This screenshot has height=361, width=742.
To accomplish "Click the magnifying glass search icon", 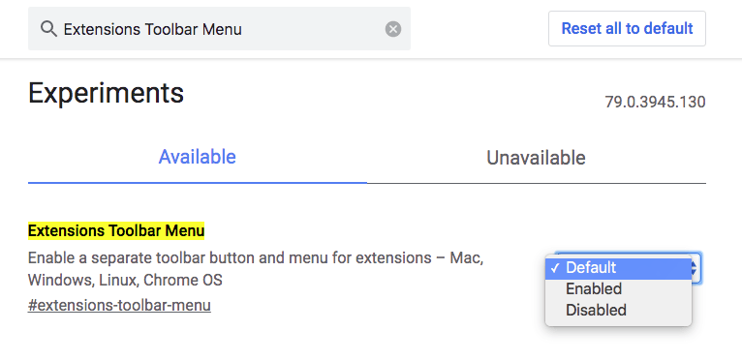I will 48,29.
